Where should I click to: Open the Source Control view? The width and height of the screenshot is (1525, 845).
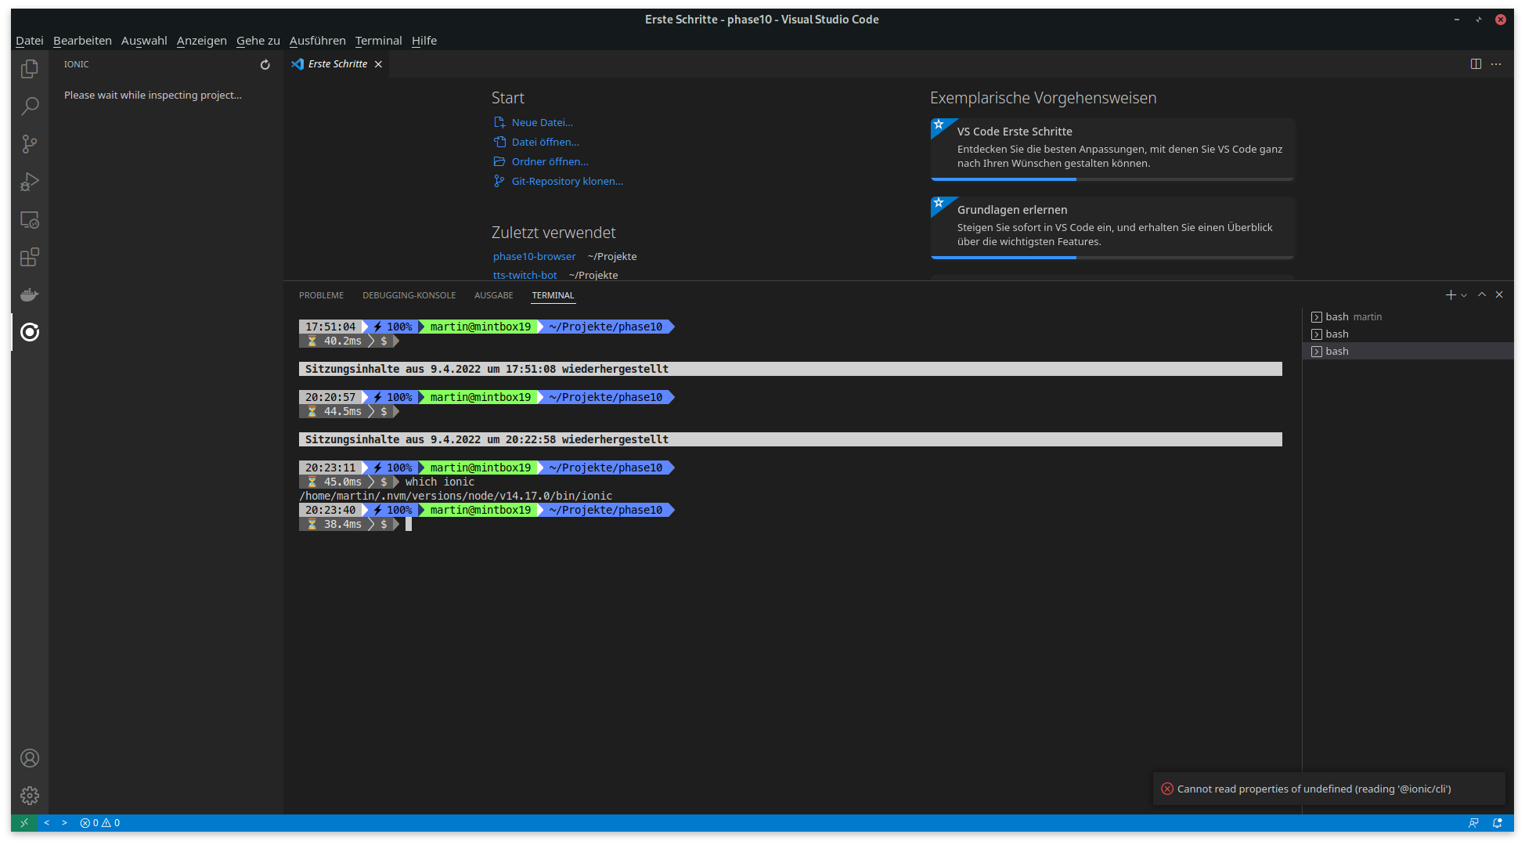[29, 144]
